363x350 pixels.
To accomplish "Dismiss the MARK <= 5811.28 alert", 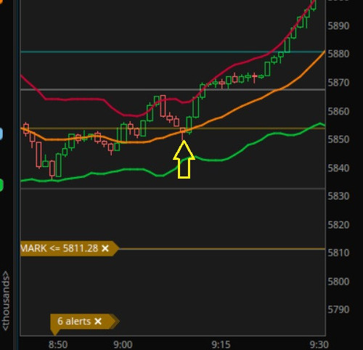I will (105, 248).
